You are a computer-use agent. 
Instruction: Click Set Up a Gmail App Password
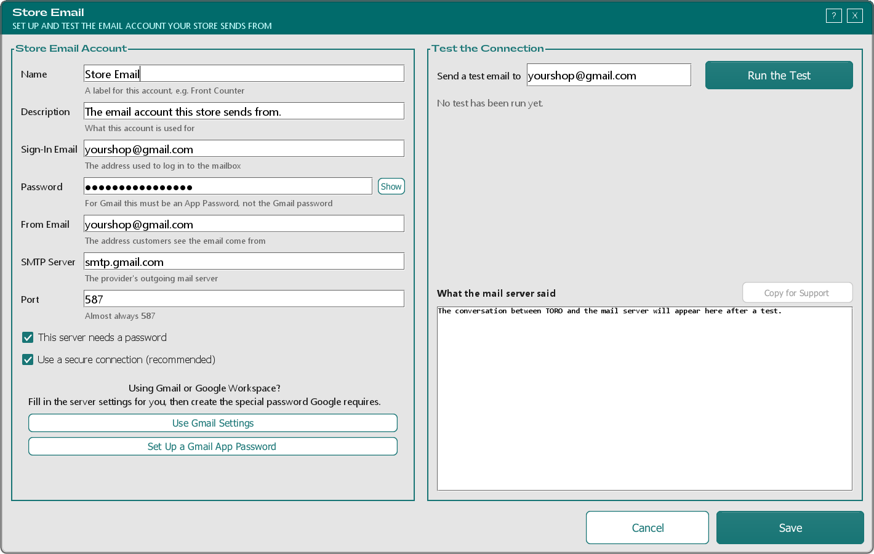(x=213, y=446)
